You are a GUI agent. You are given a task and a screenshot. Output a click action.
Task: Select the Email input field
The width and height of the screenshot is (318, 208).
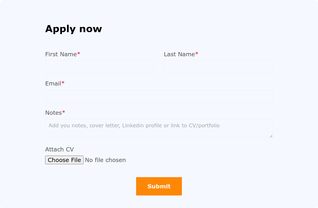(159, 96)
